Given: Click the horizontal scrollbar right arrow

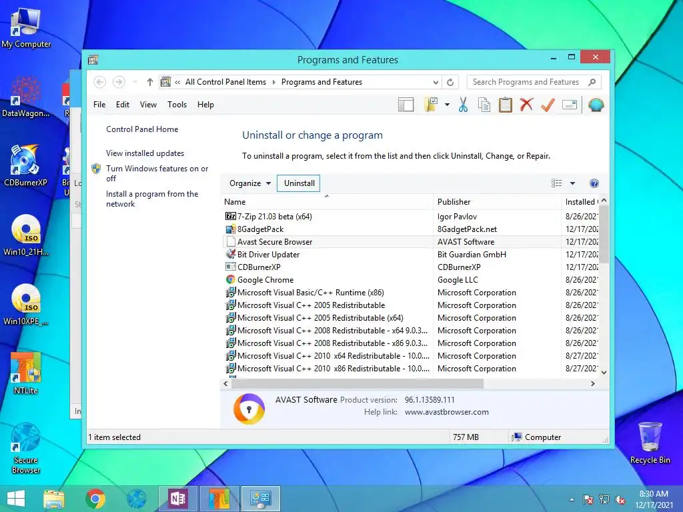Looking at the screenshot, I should pyautogui.click(x=592, y=383).
